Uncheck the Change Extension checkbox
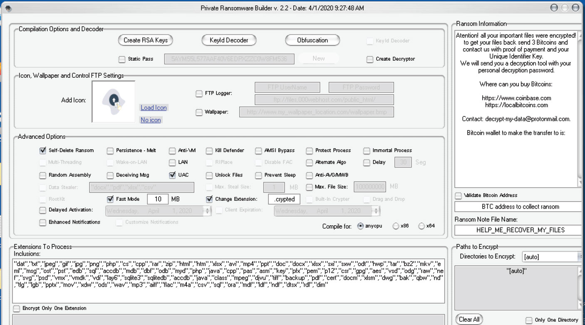The height and width of the screenshot is (325, 585). (x=209, y=199)
